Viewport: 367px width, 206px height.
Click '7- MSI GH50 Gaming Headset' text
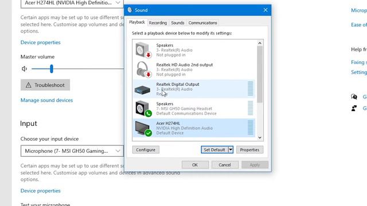point(184,109)
